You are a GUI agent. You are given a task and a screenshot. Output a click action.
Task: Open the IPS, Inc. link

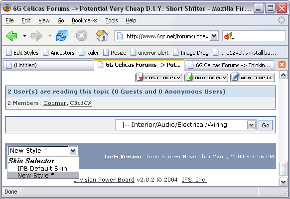click(x=194, y=180)
